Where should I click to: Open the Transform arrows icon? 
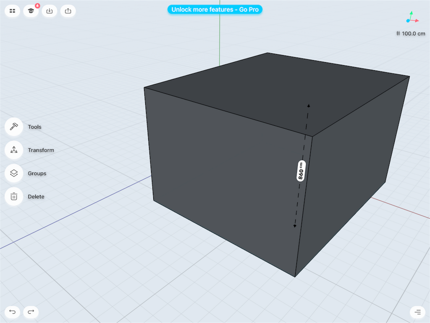pyautogui.click(x=14, y=150)
